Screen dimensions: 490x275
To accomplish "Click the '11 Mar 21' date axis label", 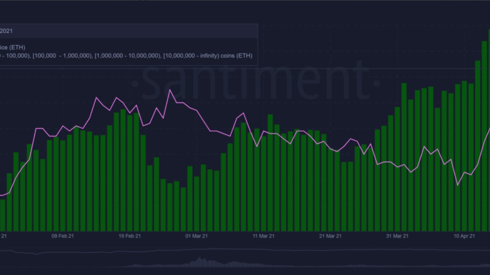I will 263,236.
